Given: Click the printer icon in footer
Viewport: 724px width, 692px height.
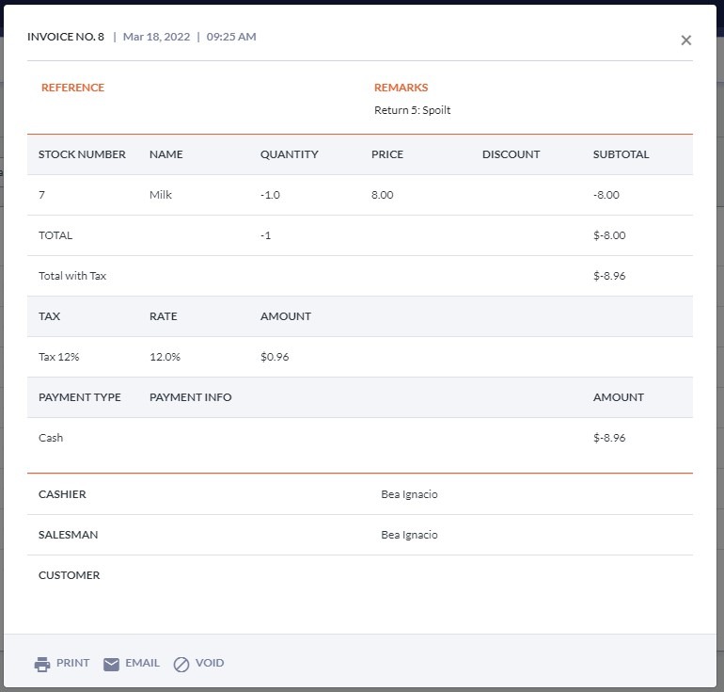Looking at the screenshot, I should pyautogui.click(x=42, y=664).
